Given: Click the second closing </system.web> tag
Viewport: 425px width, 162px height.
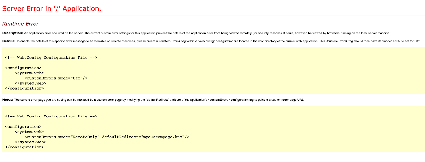Looking at the screenshot, I should 31,142.
